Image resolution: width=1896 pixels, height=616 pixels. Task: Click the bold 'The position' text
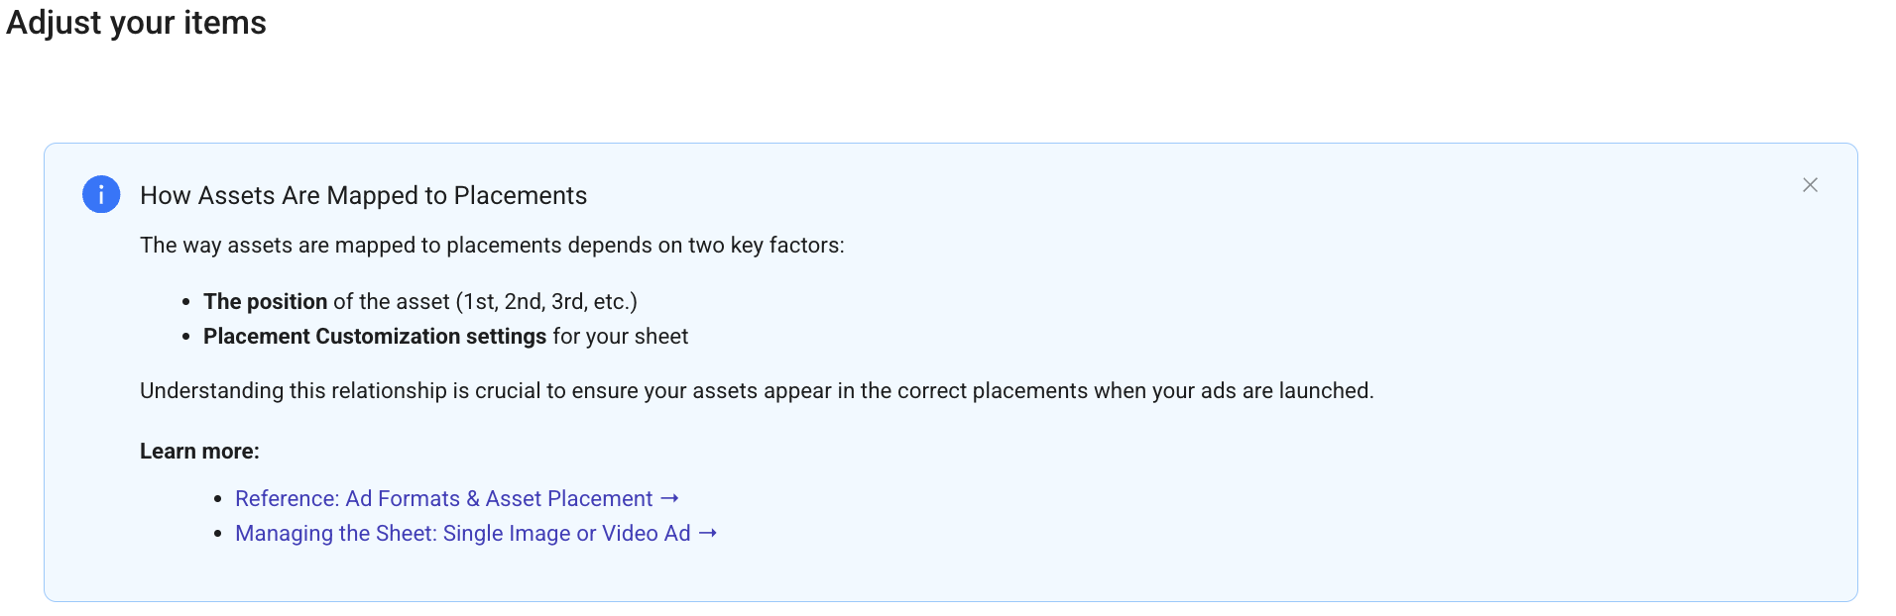point(265,302)
